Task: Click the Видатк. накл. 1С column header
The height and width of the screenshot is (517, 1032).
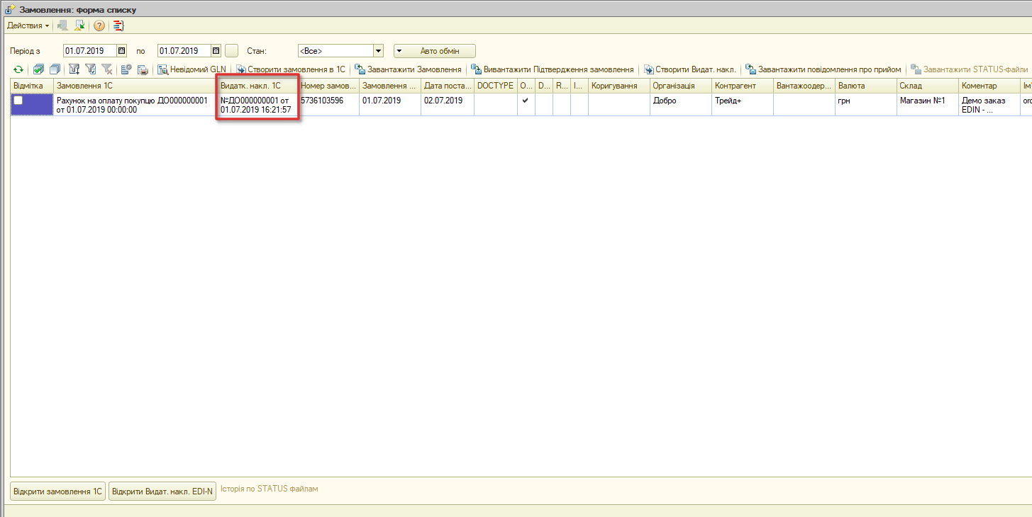Action: [x=258, y=86]
